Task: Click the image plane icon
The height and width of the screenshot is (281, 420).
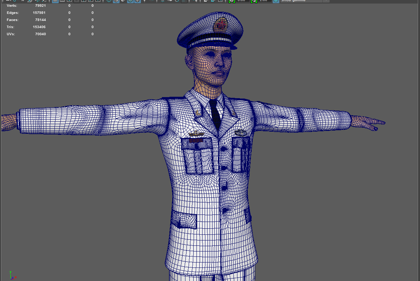Action: point(30,1)
